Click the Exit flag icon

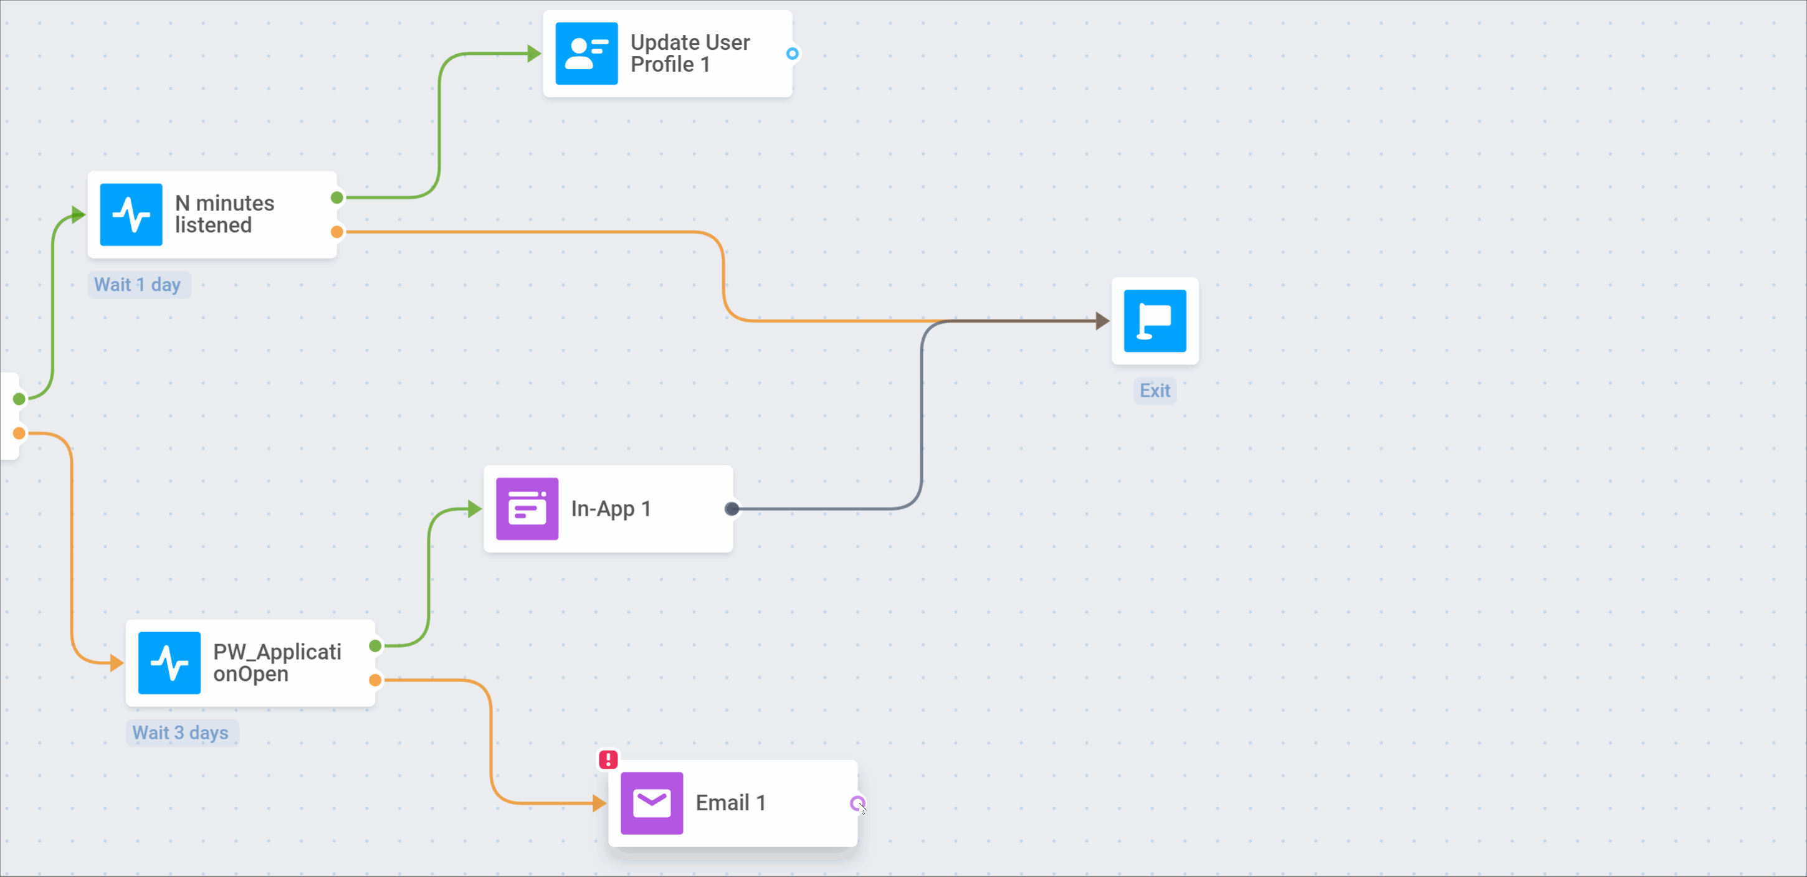[x=1155, y=321]
